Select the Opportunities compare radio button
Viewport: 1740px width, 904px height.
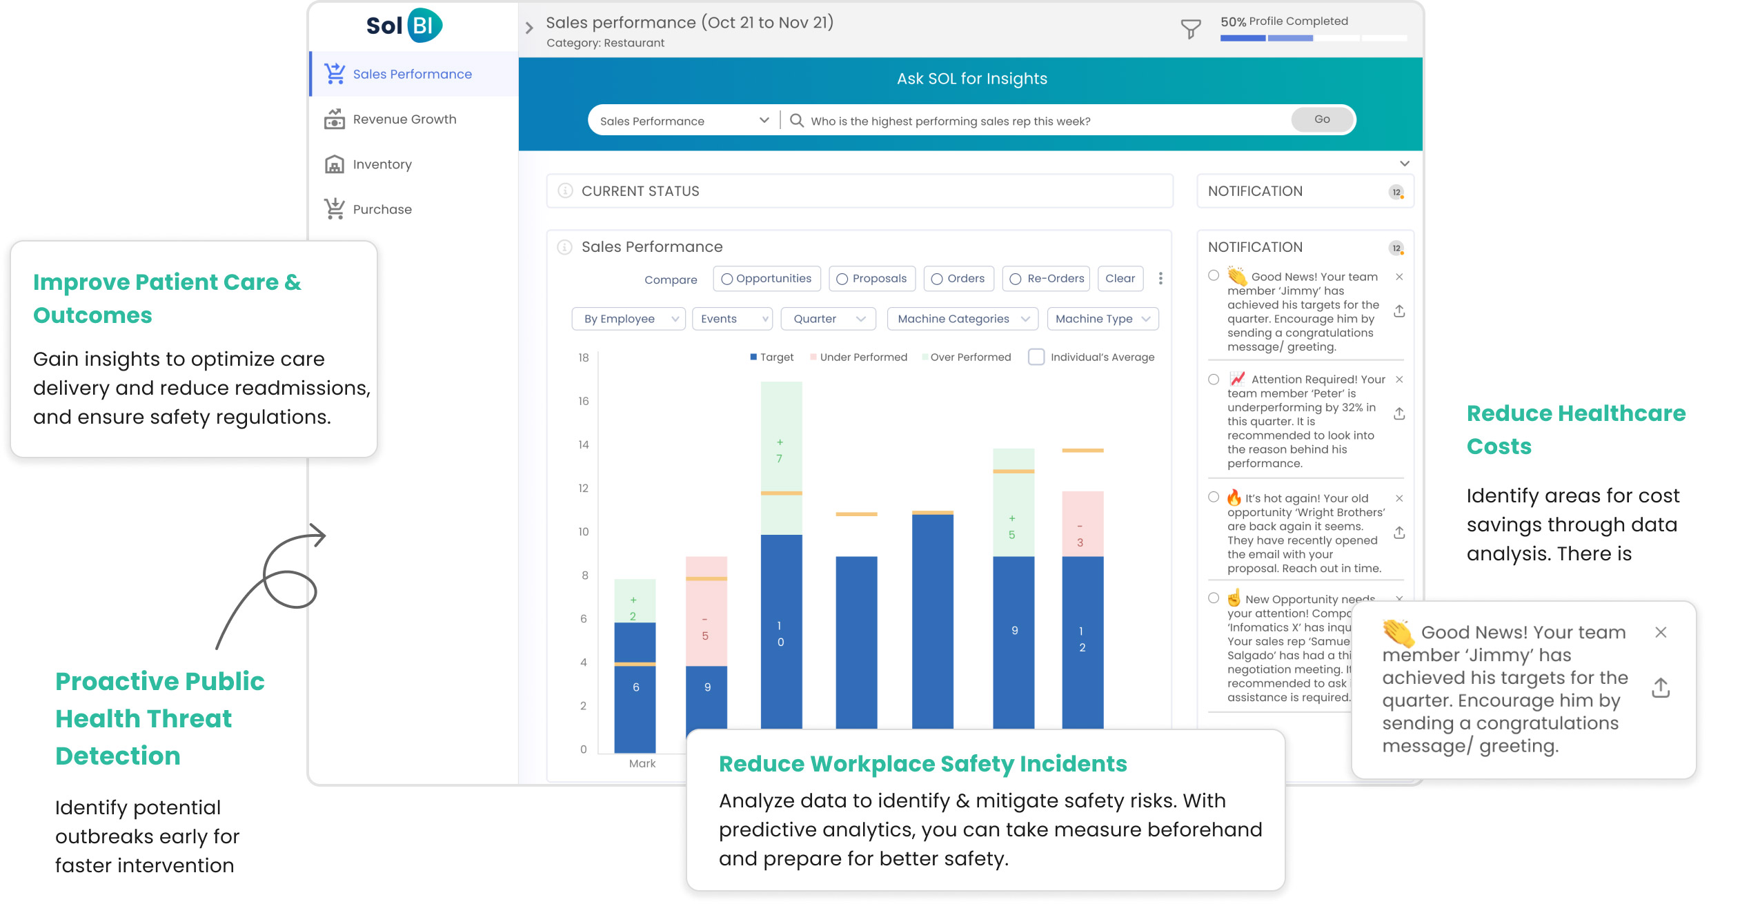click(x=726, y=279)
